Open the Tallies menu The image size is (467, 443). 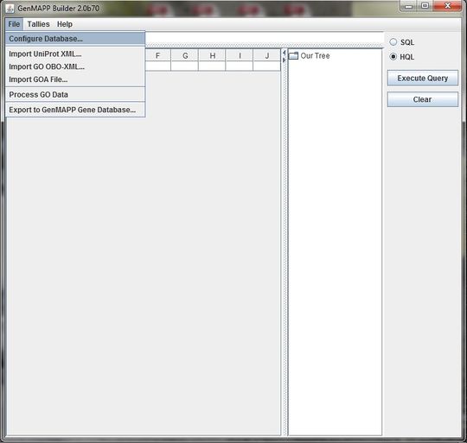38,24
